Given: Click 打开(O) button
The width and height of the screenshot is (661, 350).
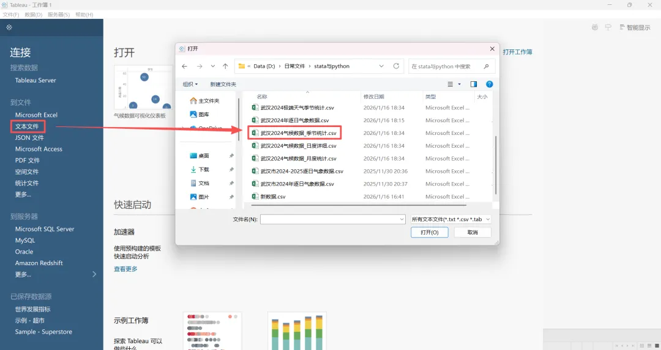Looking at the screenshot, I should (x=430, y=232).
